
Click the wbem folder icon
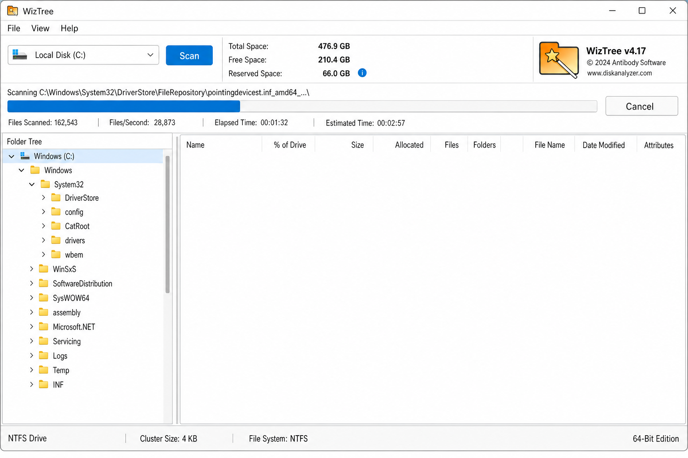tap(56, 254)
